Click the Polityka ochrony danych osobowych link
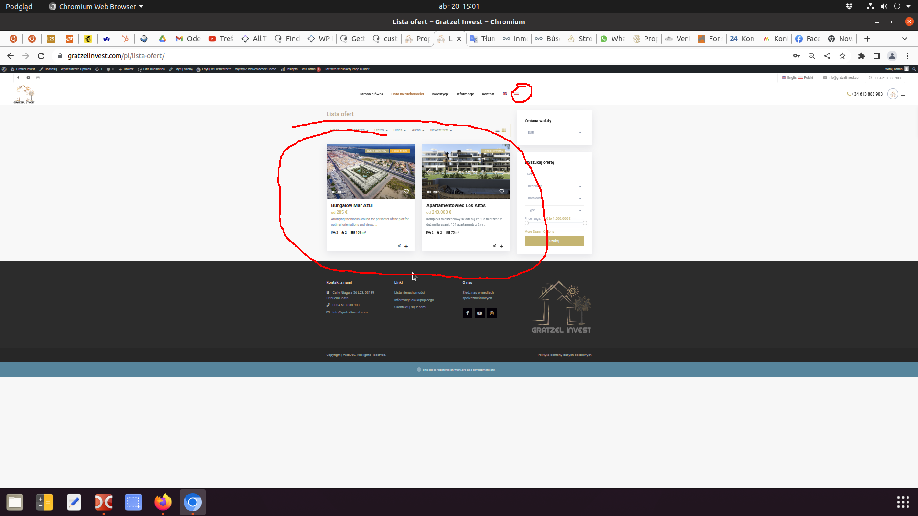 pos(564,355)
